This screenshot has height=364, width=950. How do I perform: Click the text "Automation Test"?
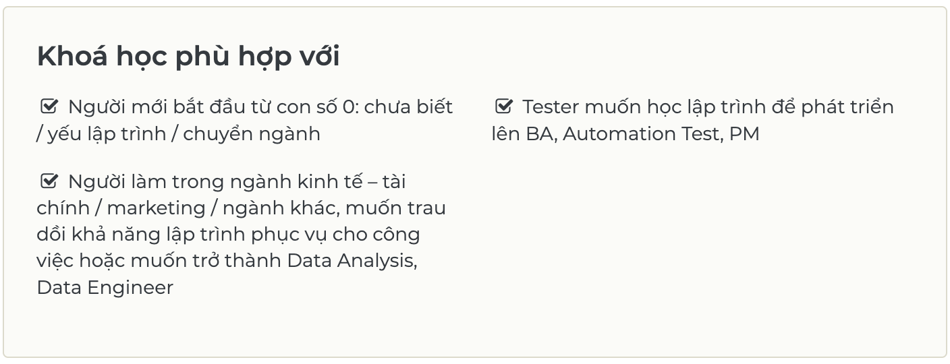(640, 134)
